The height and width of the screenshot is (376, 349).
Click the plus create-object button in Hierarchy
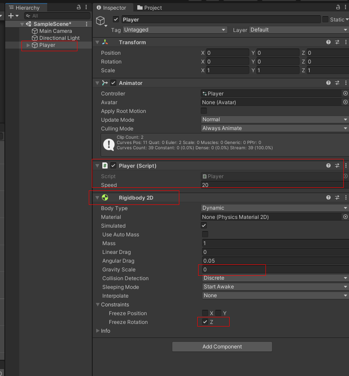[11, 16]
